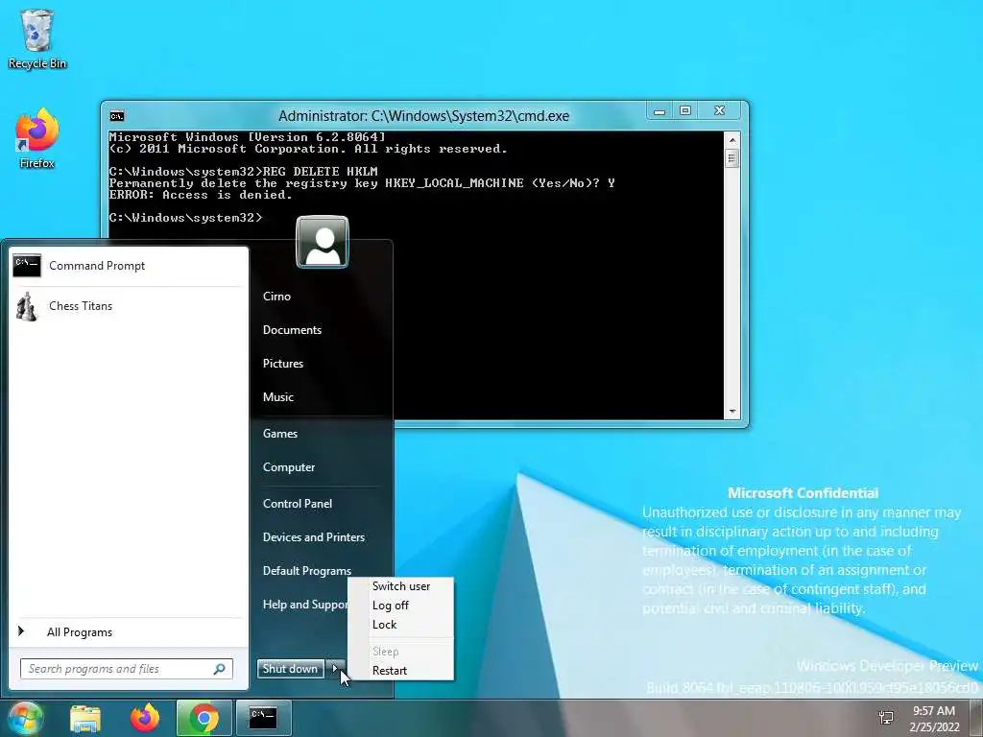This screenshot has height=737, width=983.
Task: Click the 'ERROR: Access is denied.' line
Action: point(201,195)
